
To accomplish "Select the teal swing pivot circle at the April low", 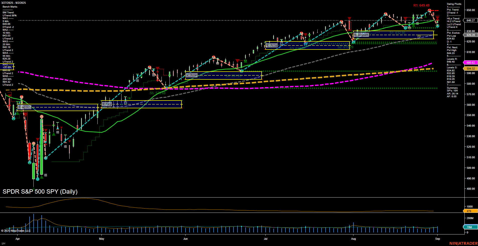I will coord(38,179).
